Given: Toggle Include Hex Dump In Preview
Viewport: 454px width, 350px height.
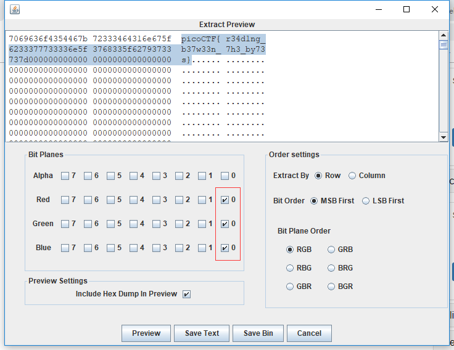Looking at the screenshot, I should 186,294.
